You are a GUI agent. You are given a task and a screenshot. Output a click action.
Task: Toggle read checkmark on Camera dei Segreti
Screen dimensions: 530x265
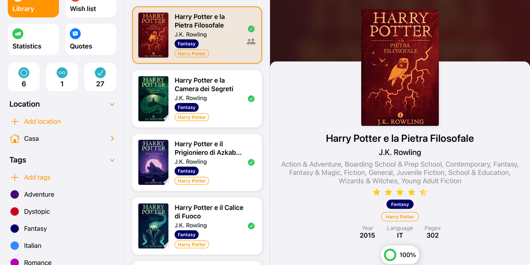tap(251, 99)
